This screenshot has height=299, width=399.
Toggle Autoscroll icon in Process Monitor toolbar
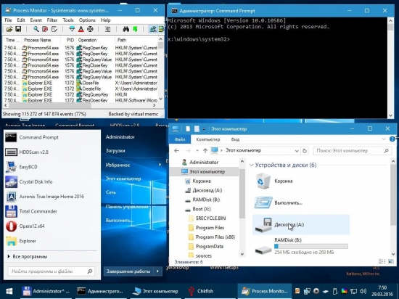45,29
